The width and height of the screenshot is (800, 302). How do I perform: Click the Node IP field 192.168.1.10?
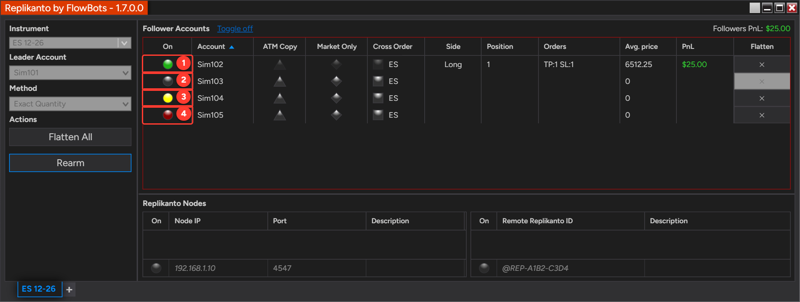tap(218, 268)
